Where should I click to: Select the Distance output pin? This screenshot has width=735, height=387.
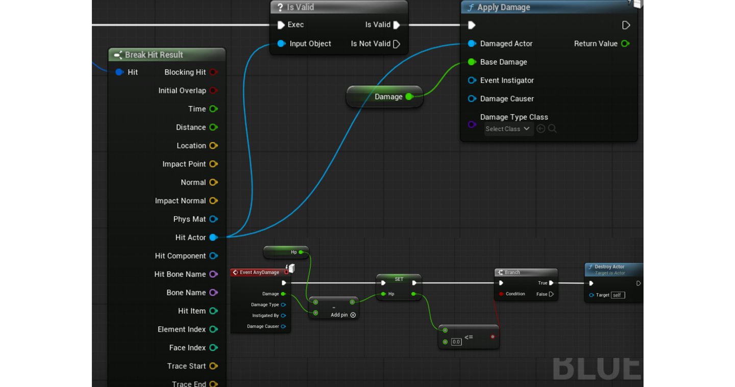213,127
